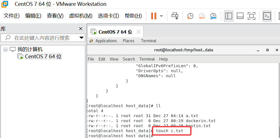Toggle the console view button
280x138 pixels.
[267, 16]
